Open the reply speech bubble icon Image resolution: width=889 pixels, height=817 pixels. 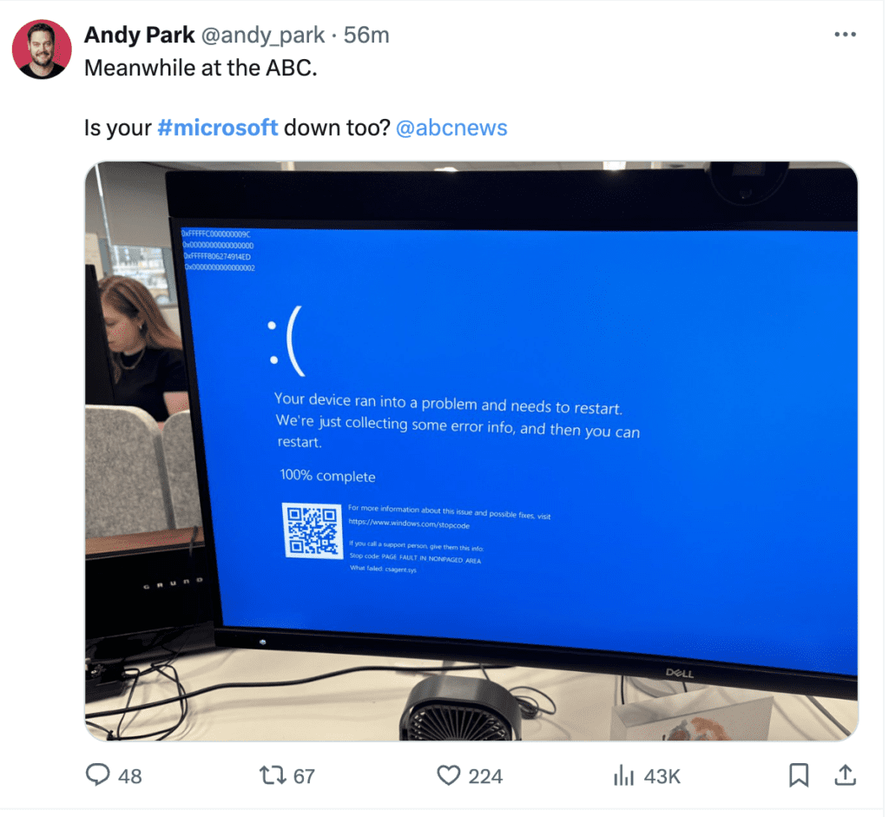click(97, 775)
